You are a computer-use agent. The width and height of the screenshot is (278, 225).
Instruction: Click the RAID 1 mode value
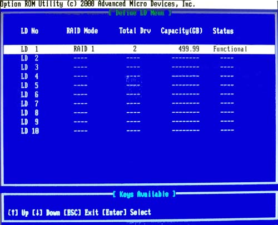coord(84,49)
